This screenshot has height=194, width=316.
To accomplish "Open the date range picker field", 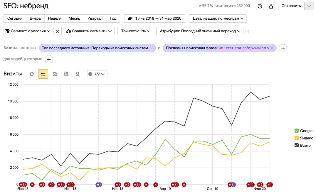I will coord(155,18).
